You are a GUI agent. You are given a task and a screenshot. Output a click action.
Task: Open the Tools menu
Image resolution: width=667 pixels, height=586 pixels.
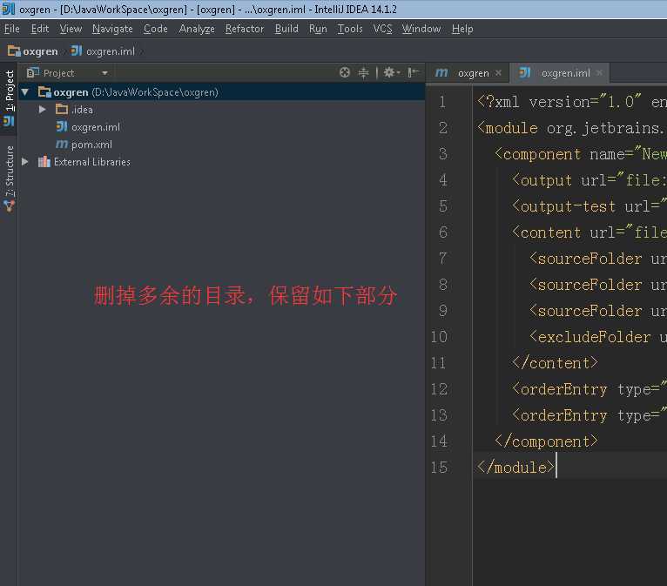tap(350, 29)
